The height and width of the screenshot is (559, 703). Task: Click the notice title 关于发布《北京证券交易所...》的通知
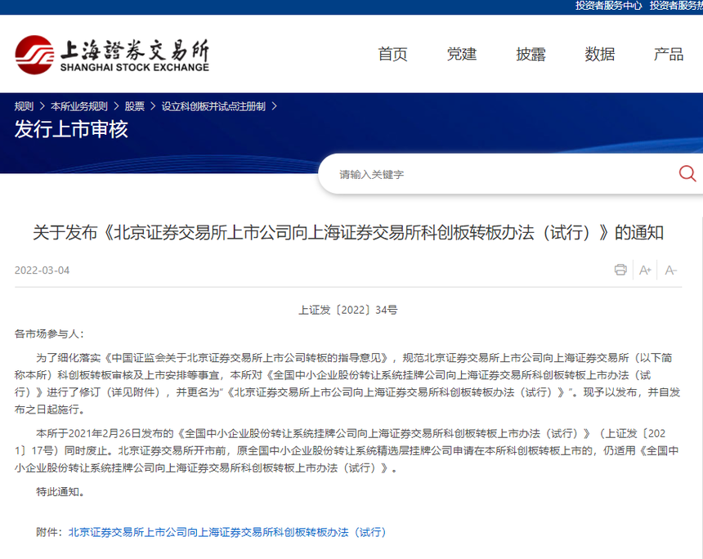[x=348, y=233]
